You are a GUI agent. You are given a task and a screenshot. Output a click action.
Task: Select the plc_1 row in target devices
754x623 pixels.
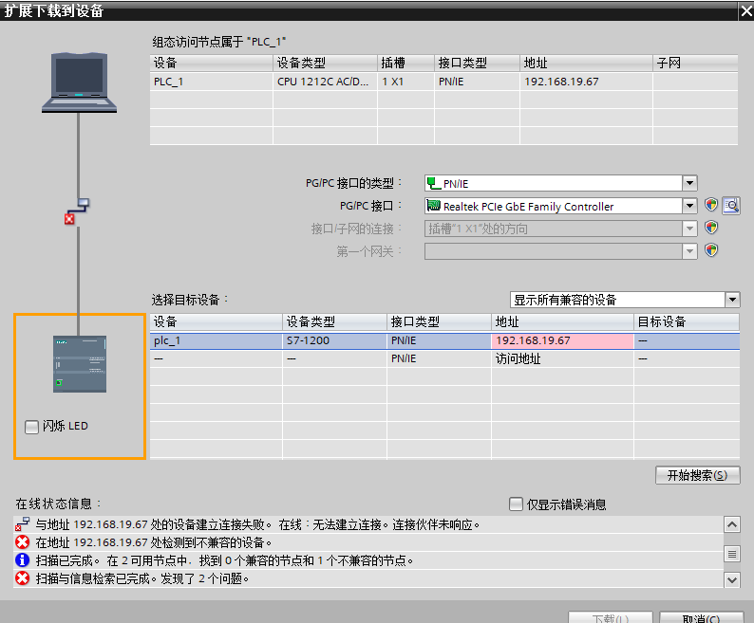pyautogui.click(x=444, y=340)
